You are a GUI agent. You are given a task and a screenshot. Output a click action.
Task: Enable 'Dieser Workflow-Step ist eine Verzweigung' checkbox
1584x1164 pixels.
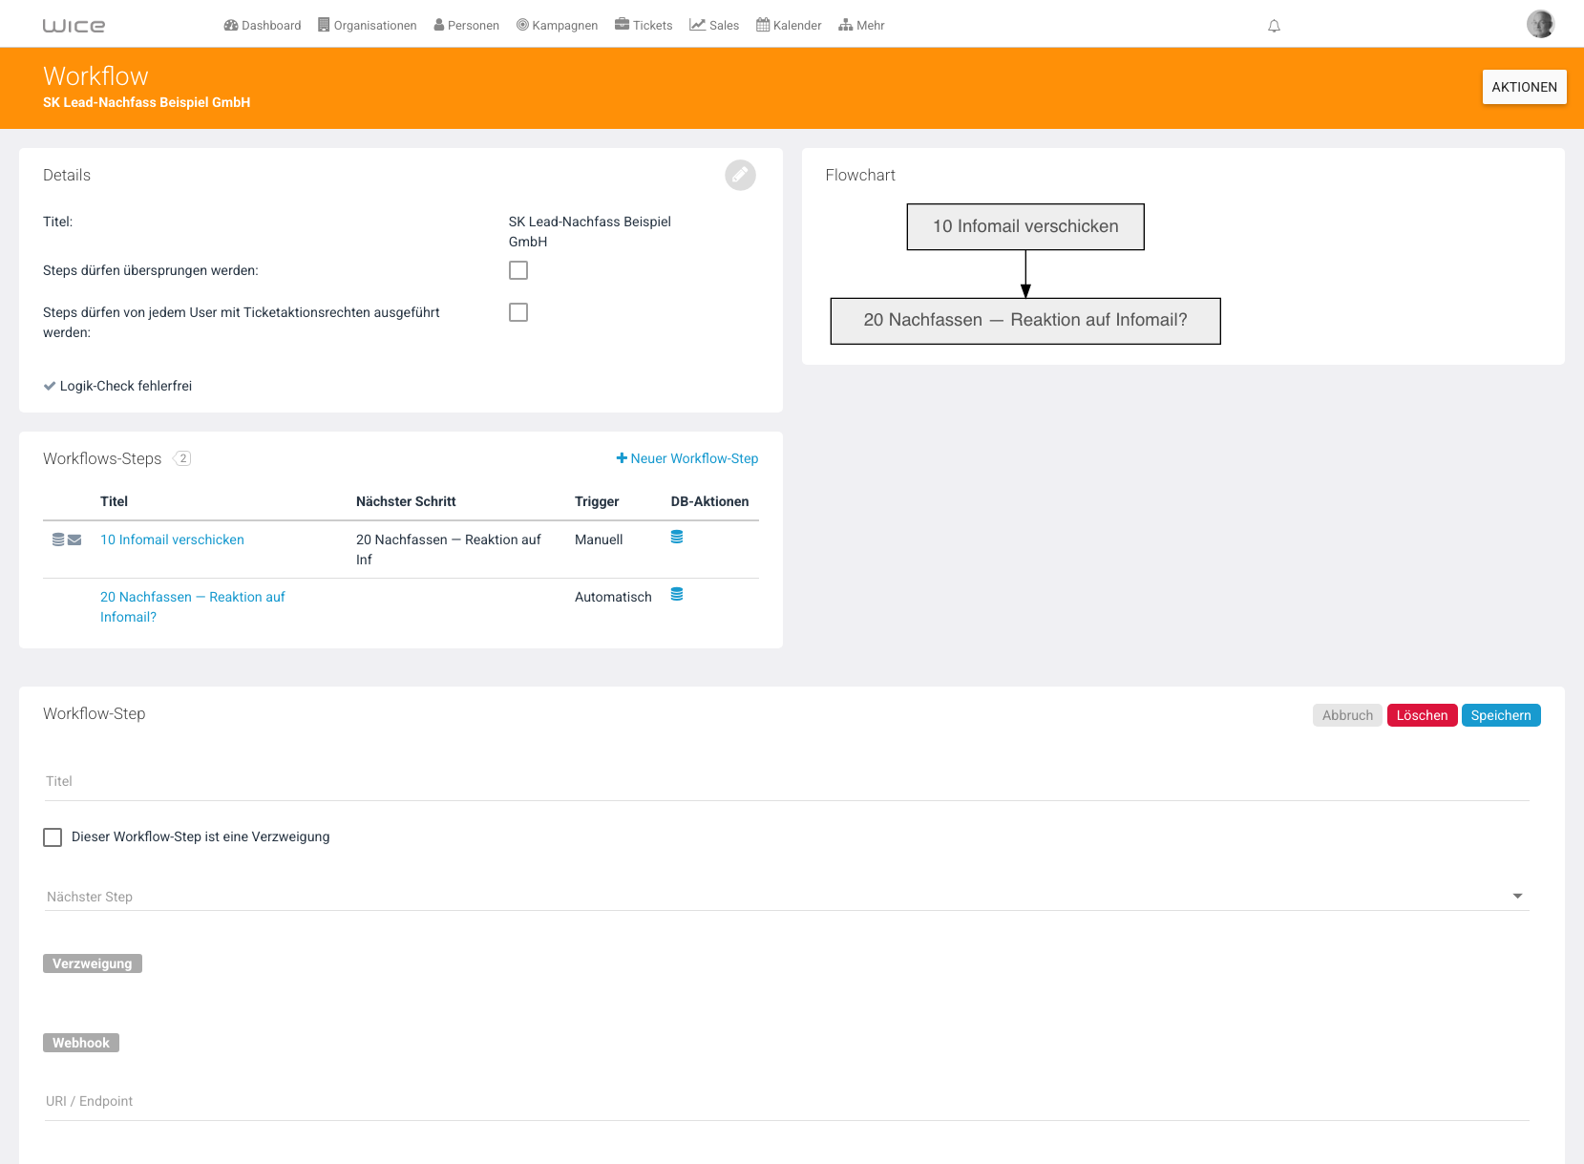click(53, 837)
